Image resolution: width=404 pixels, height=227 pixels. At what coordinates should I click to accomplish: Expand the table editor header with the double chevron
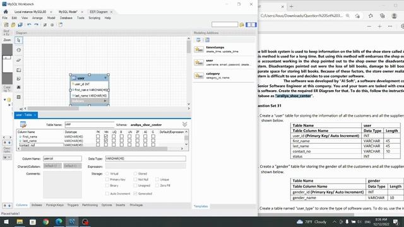pyautogui.click(x=185, y=125)
